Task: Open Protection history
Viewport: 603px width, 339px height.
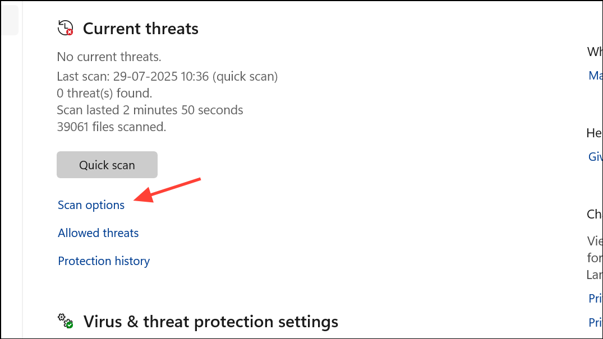Action: [x=103, y=261]
